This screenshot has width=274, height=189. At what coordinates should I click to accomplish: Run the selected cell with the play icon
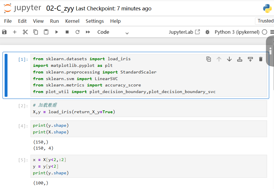point(57,32)
